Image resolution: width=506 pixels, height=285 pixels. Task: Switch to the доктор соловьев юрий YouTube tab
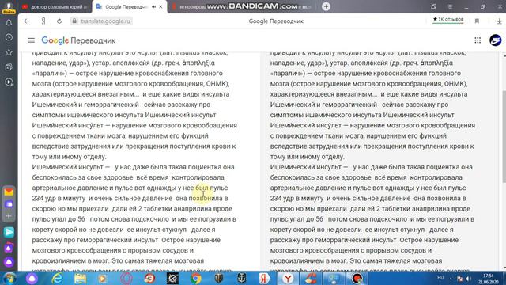(x=55, y=7)
